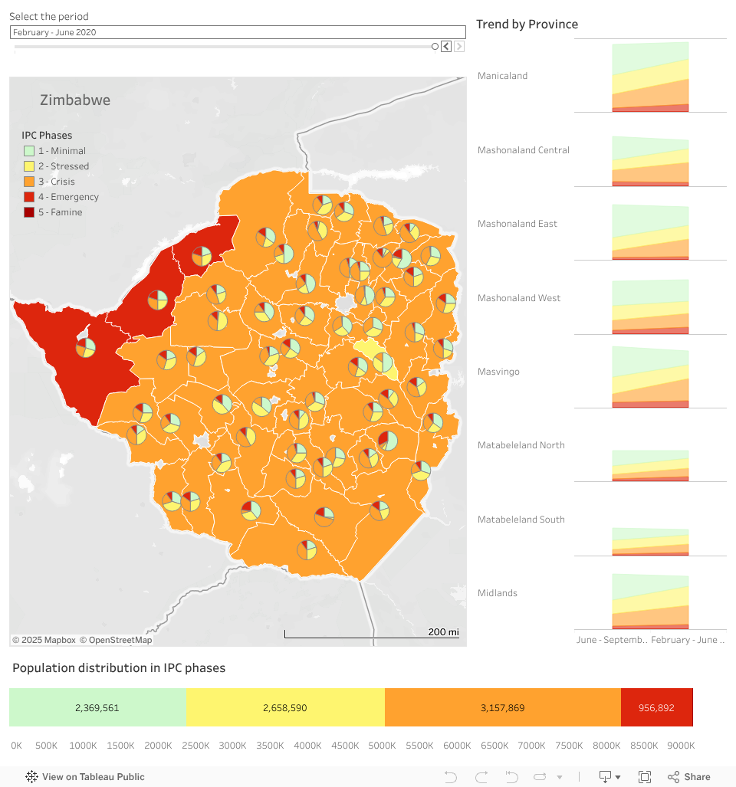Open the OpenStreetMap attribution link

click(120, 640)
